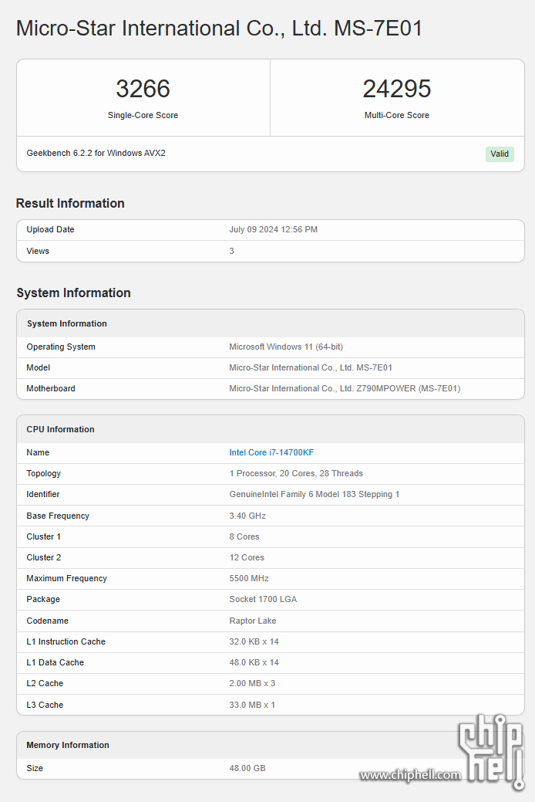The height and width of the screenshot is (802, 535).
Task: Click the Maximum Frequency label
Action: 66,578
